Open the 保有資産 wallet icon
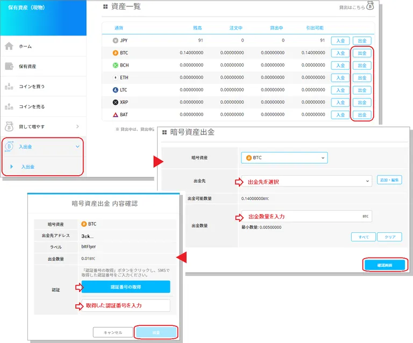The width and height of the screenshot is (413, 343). [9, 66]
